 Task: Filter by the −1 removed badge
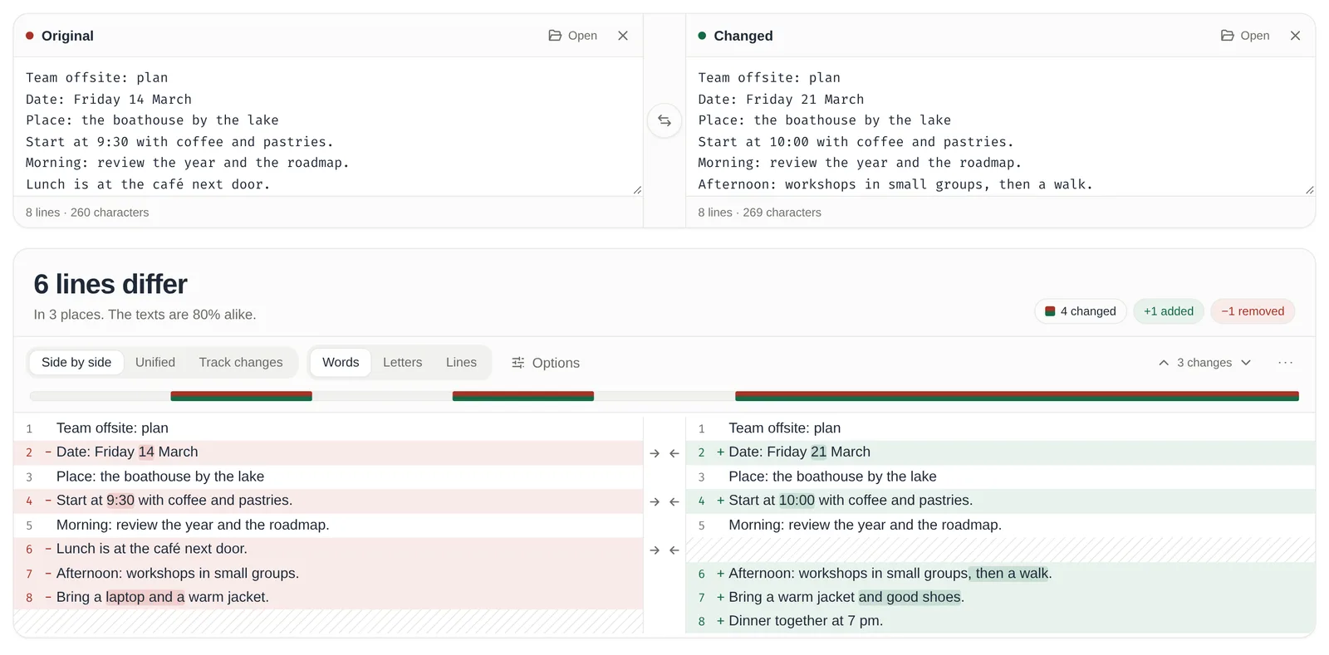[x=1253, y=311]
